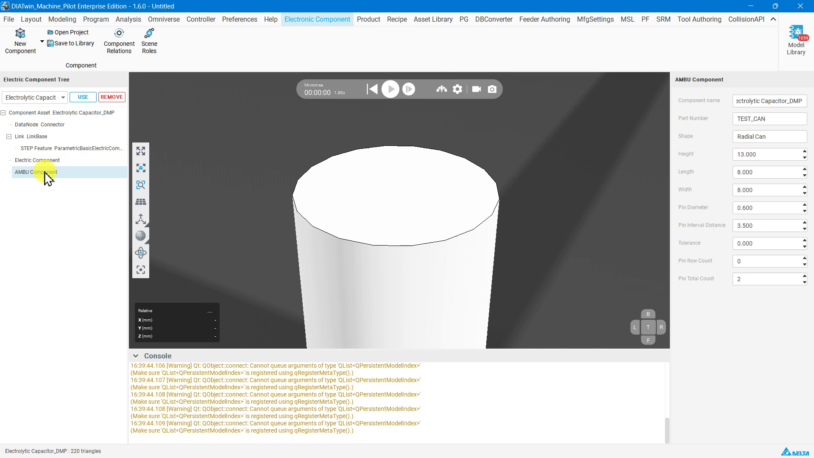This screenshot has height=458, width=814.
Task: Click the video record camera icon
Action: click(477, 89)
